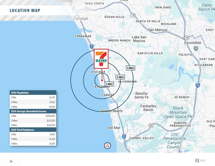The width and height of the screenshot is (215, 166).
Task: Select the Rancho Santa Fe label
Action: pos(142,95)
